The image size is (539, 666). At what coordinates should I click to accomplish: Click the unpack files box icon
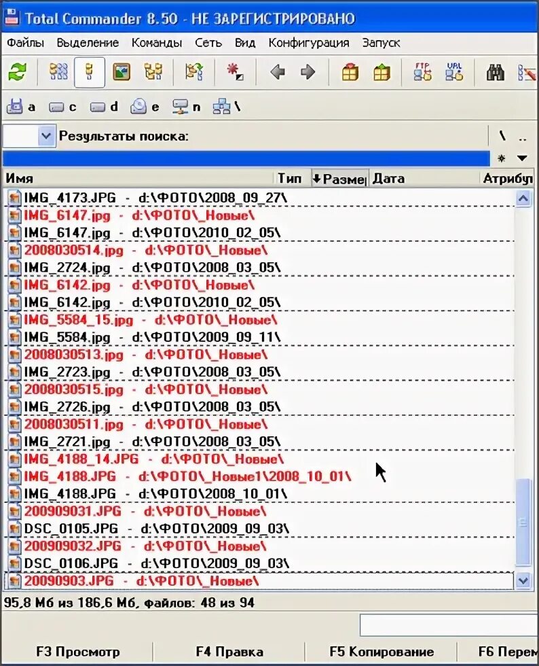[382, 72]
